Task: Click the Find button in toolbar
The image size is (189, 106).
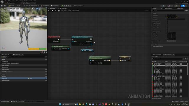Action: click(x=26, y=6)
